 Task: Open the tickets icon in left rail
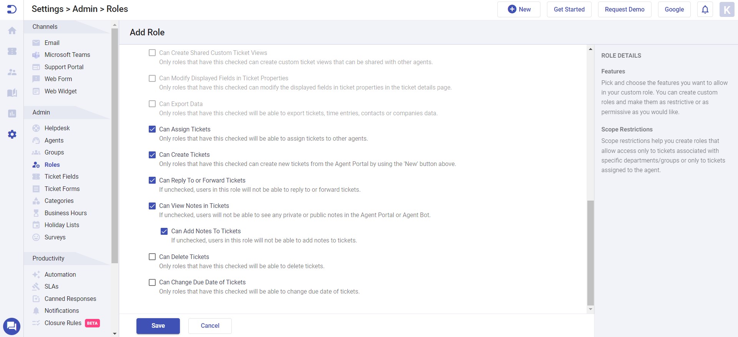click(12, 51)
